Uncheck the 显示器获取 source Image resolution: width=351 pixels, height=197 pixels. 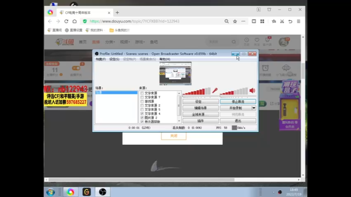[x=142, y=122]
